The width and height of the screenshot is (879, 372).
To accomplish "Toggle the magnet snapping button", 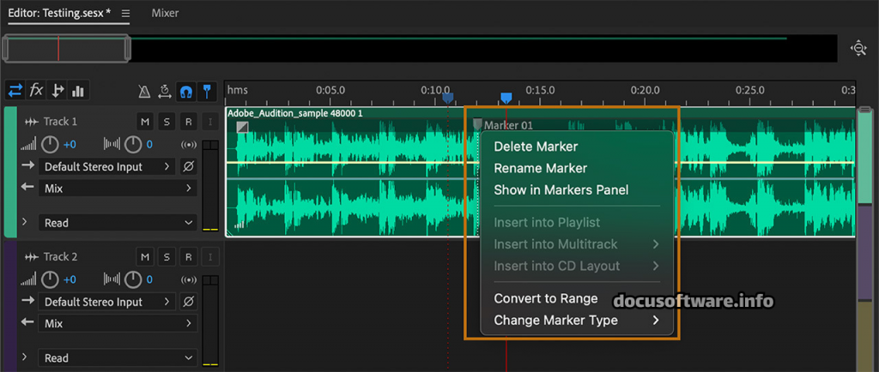I will [185, 91].
